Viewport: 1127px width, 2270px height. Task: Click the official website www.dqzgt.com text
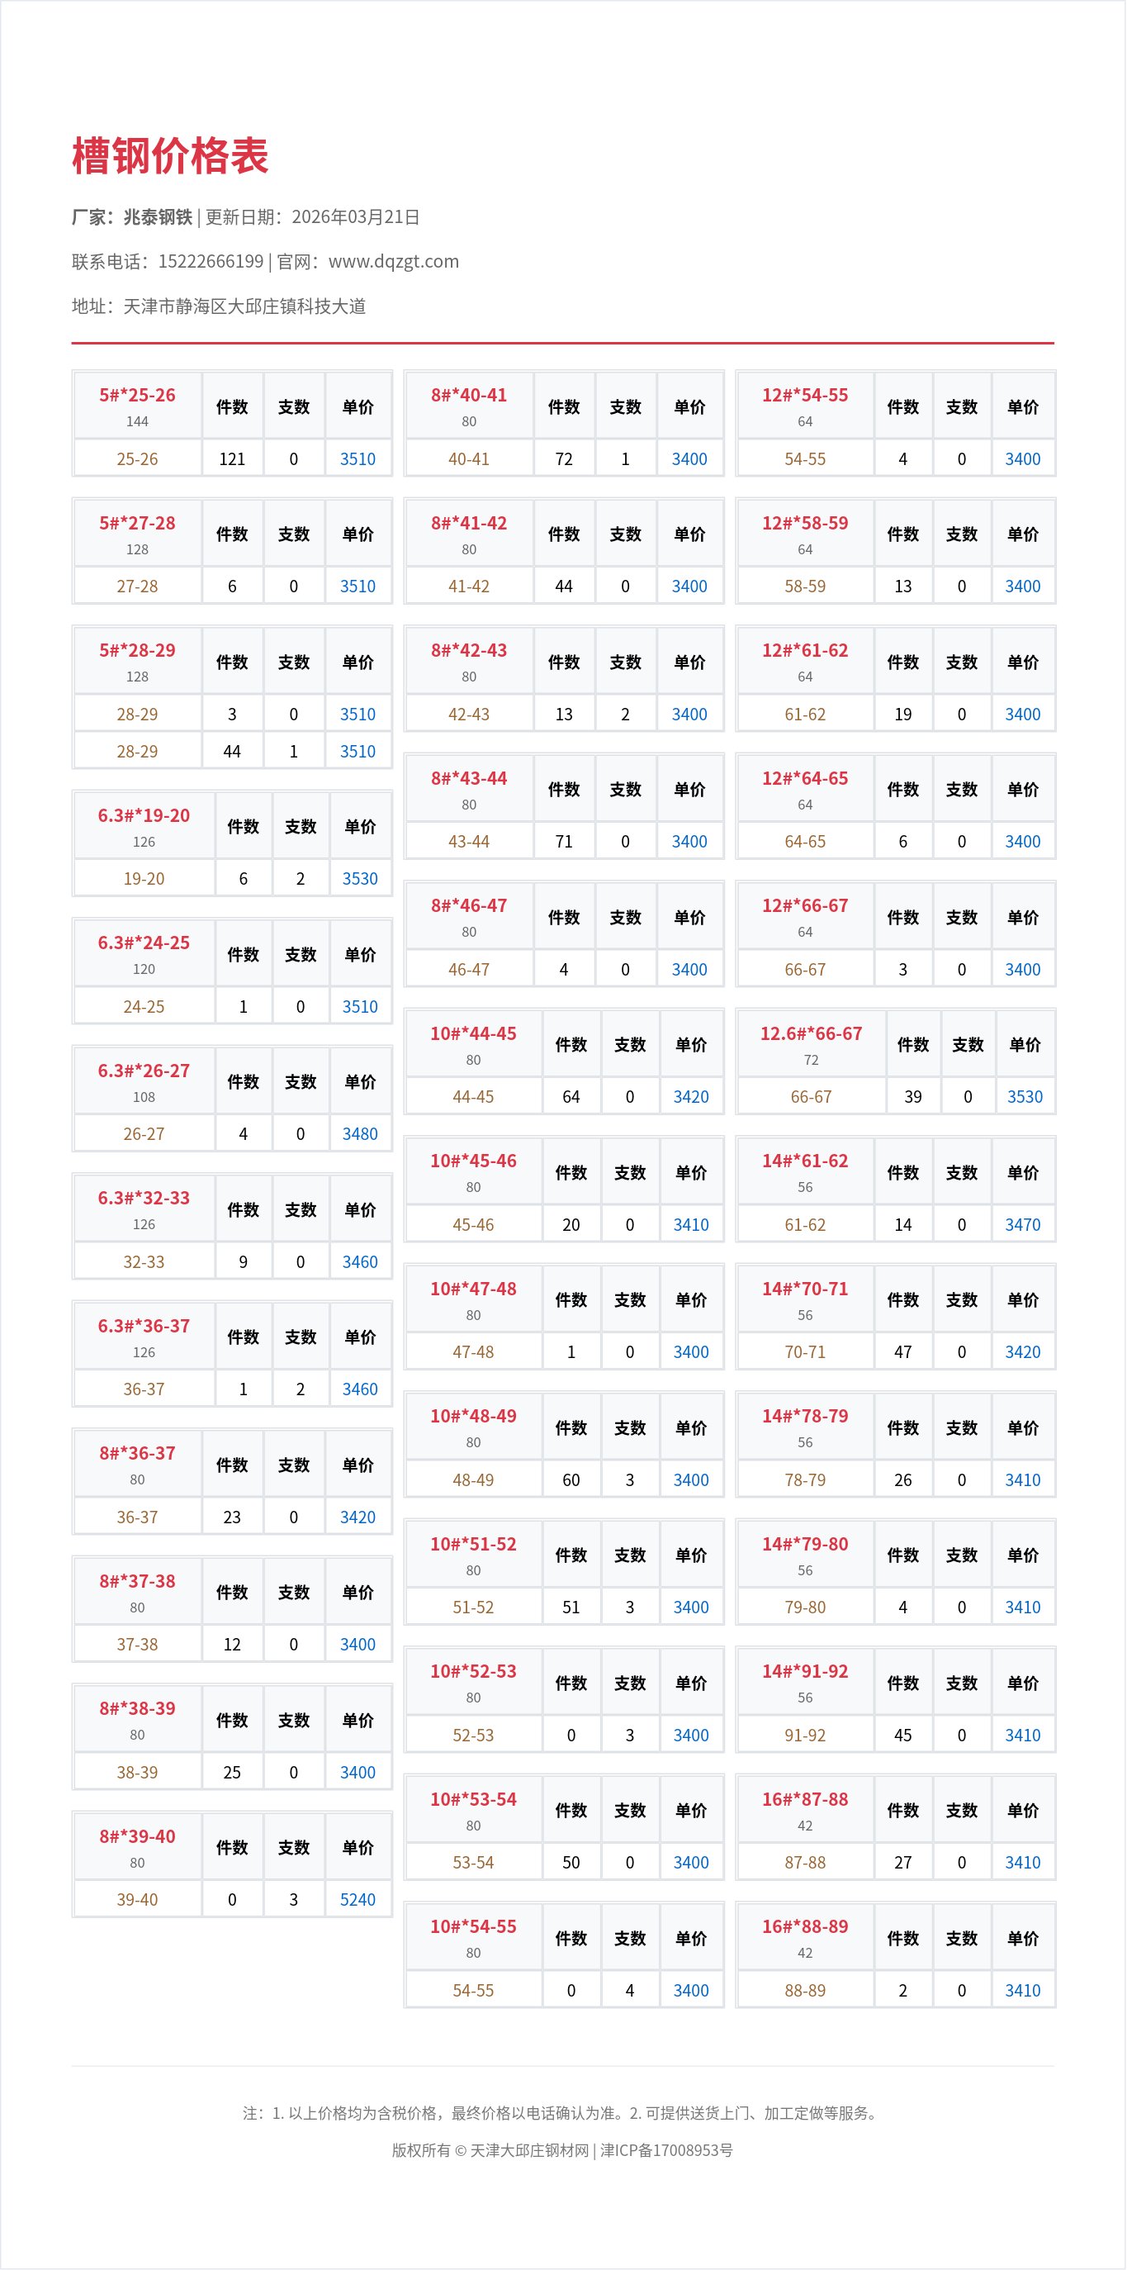point(394,262)
